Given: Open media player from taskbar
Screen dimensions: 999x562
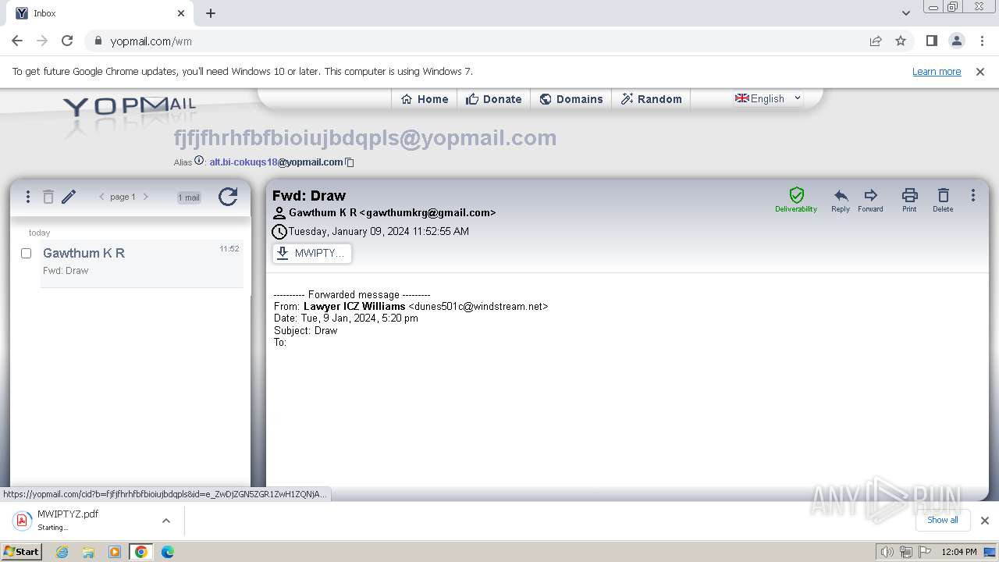Looking at the screenshot, I should click(x=115, y=552).
